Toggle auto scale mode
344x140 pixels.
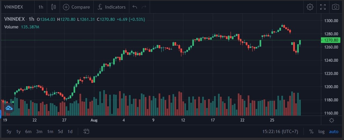[x=333, y=131]
